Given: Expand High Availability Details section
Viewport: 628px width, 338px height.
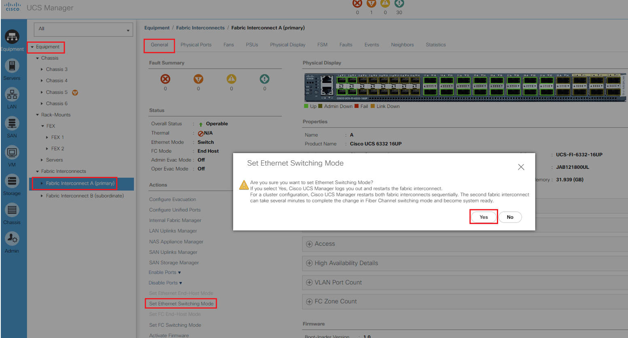Looking at the screenshot, I should pyautogui.click(x=310, y=263).
